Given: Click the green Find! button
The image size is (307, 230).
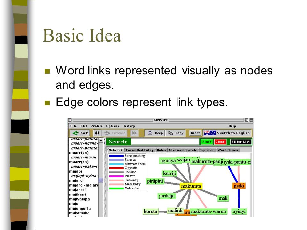Looking at the screenshot, I should pyautogui.click(x=207, y=142).
